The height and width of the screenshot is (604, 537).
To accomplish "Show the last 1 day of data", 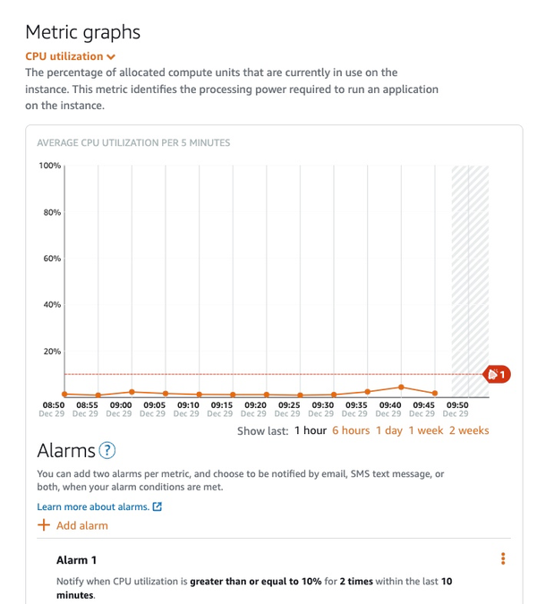I will pos(388,430).
